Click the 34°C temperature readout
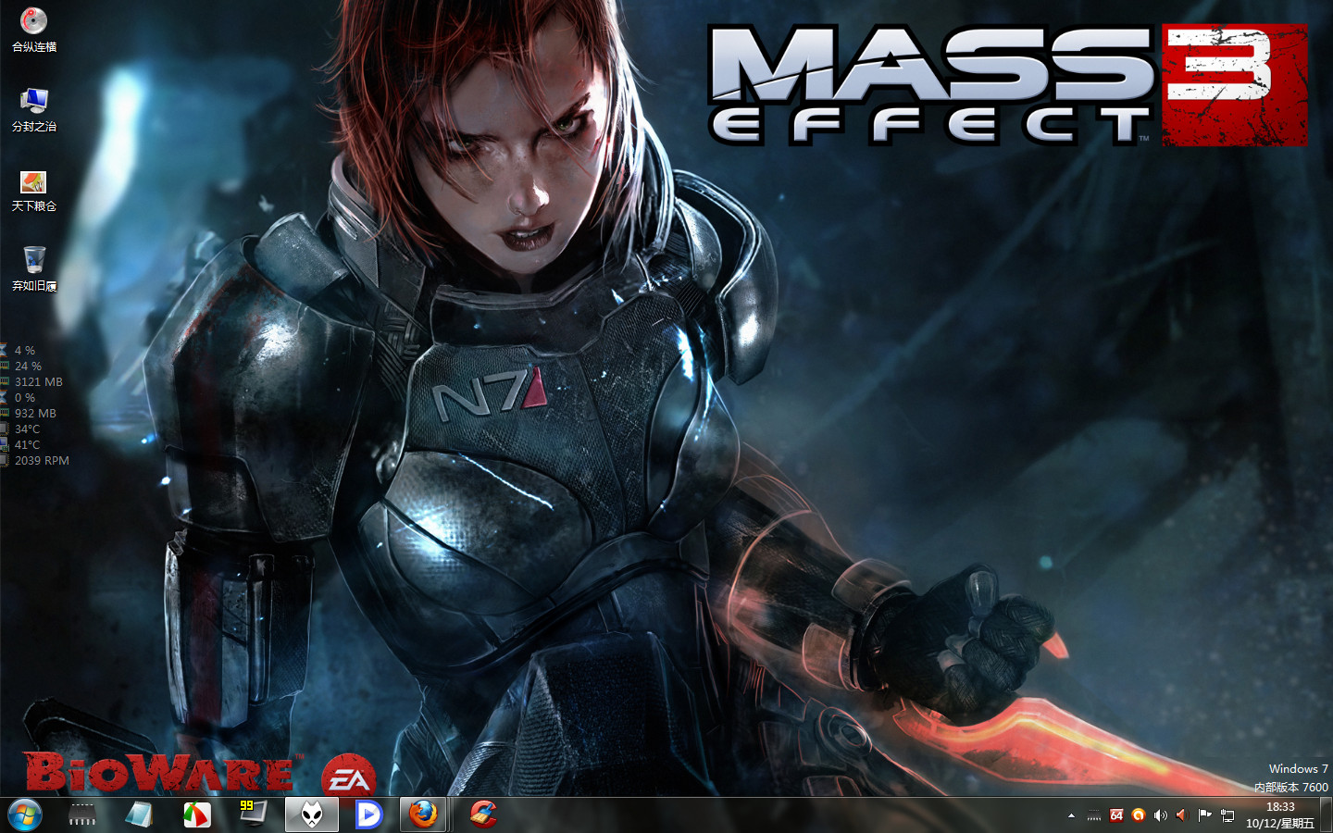 click(28, 429)
